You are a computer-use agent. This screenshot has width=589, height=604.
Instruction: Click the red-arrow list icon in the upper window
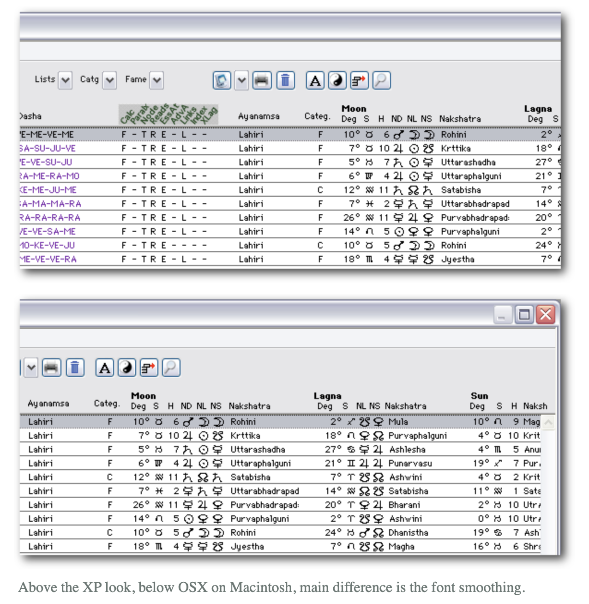click(359, 81)
